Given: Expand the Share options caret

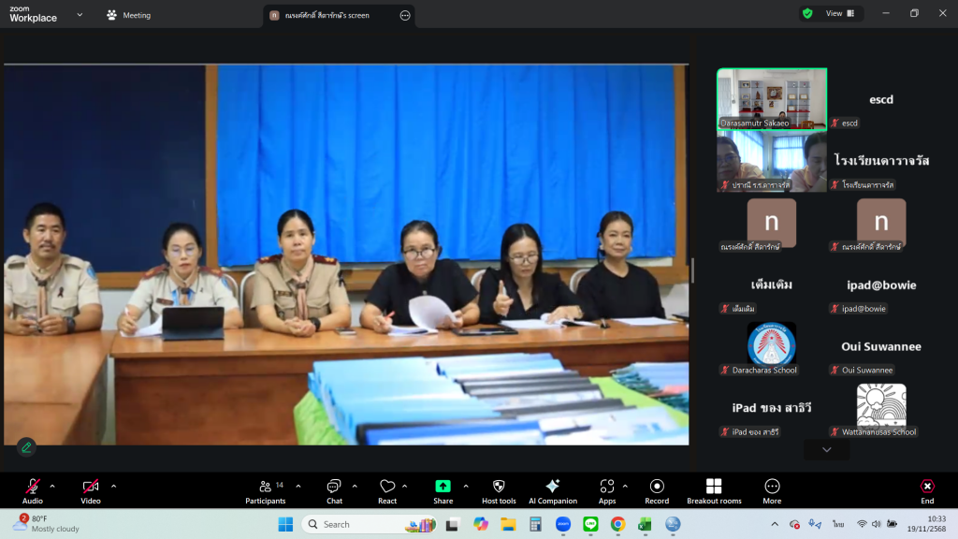Looking at the screenshot, I should pyautogui.click(x=466, y=486).
